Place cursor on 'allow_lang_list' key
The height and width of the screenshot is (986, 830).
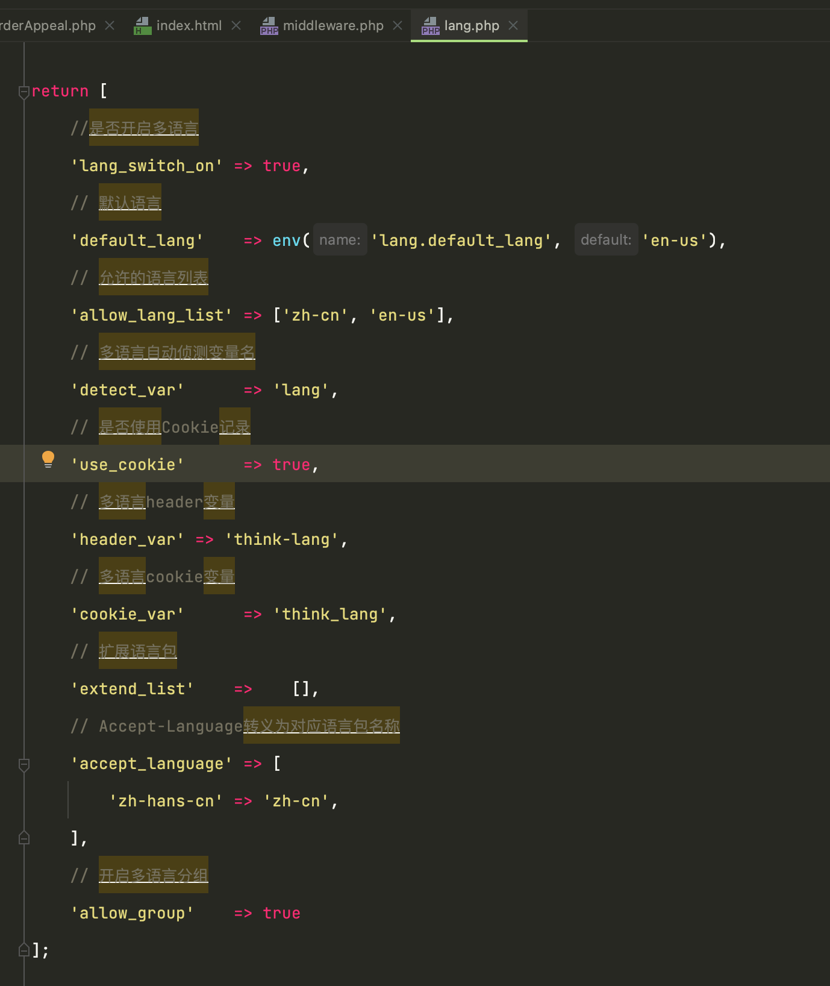[x=152, y=315]
